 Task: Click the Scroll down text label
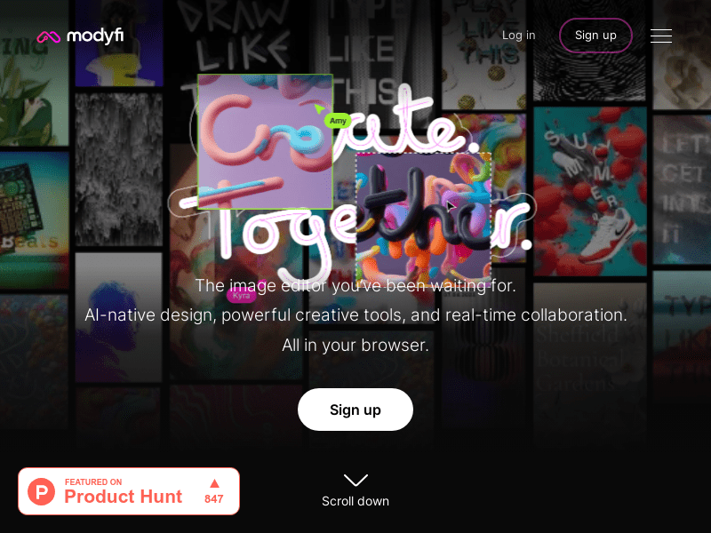355,501
